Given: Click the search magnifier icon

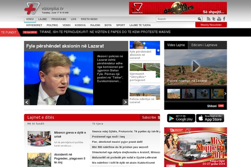Looking at the screenshot, I should pos(199,19).
